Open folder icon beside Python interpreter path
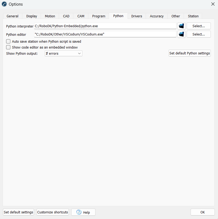Image resolution: width=218 pixels, height=219 pixels. coord(181,26)
